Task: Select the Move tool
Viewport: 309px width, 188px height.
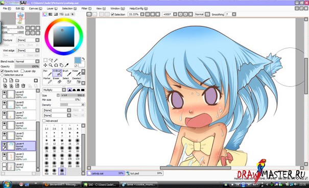Action: click(x=45, y=65)
